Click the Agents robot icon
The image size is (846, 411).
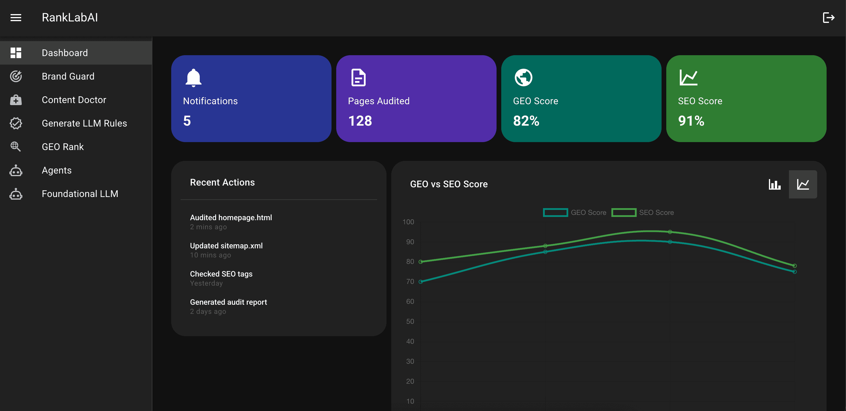coord(15,170)
